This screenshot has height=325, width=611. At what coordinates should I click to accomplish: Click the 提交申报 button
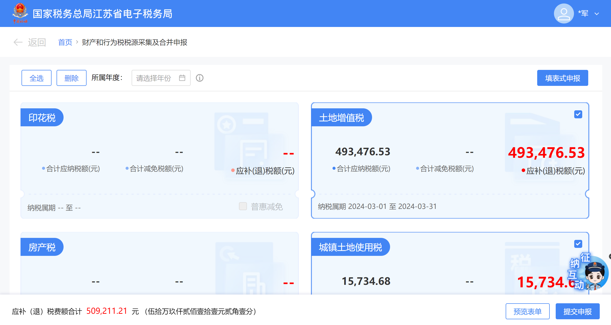(577, 311)
